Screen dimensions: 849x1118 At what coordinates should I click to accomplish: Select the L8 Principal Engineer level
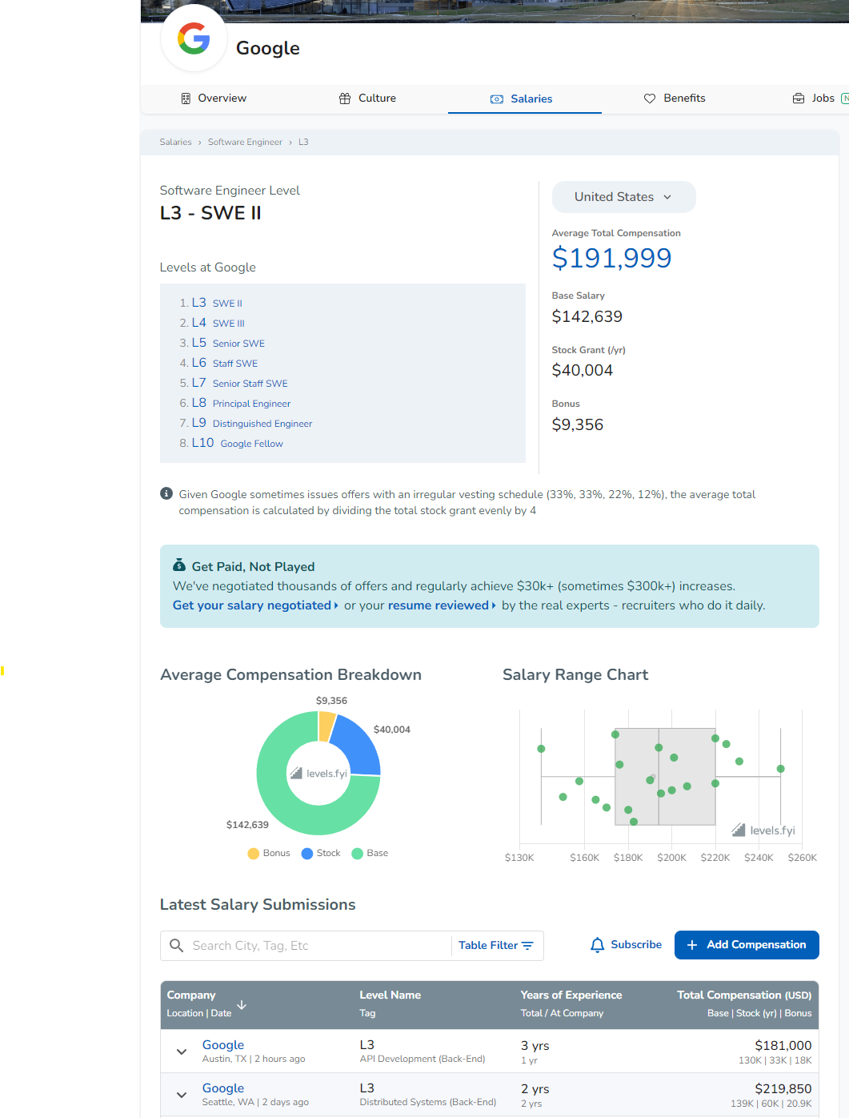point(241,403)
